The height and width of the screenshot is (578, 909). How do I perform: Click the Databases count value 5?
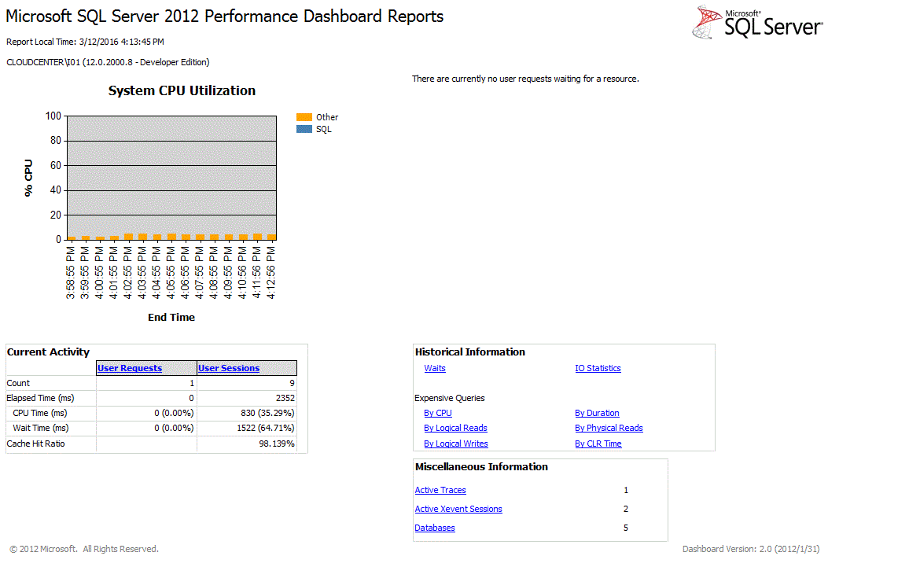625,528
